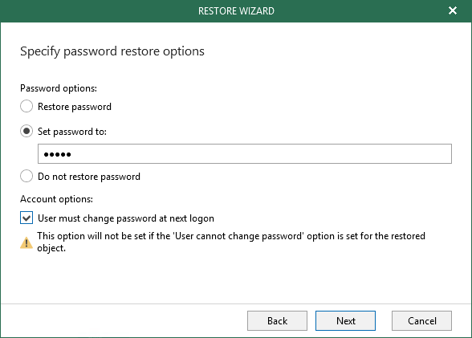Close the Restore Wizard with the X
Viewport: 472px width, 338px height.
[x=453, y=10]
